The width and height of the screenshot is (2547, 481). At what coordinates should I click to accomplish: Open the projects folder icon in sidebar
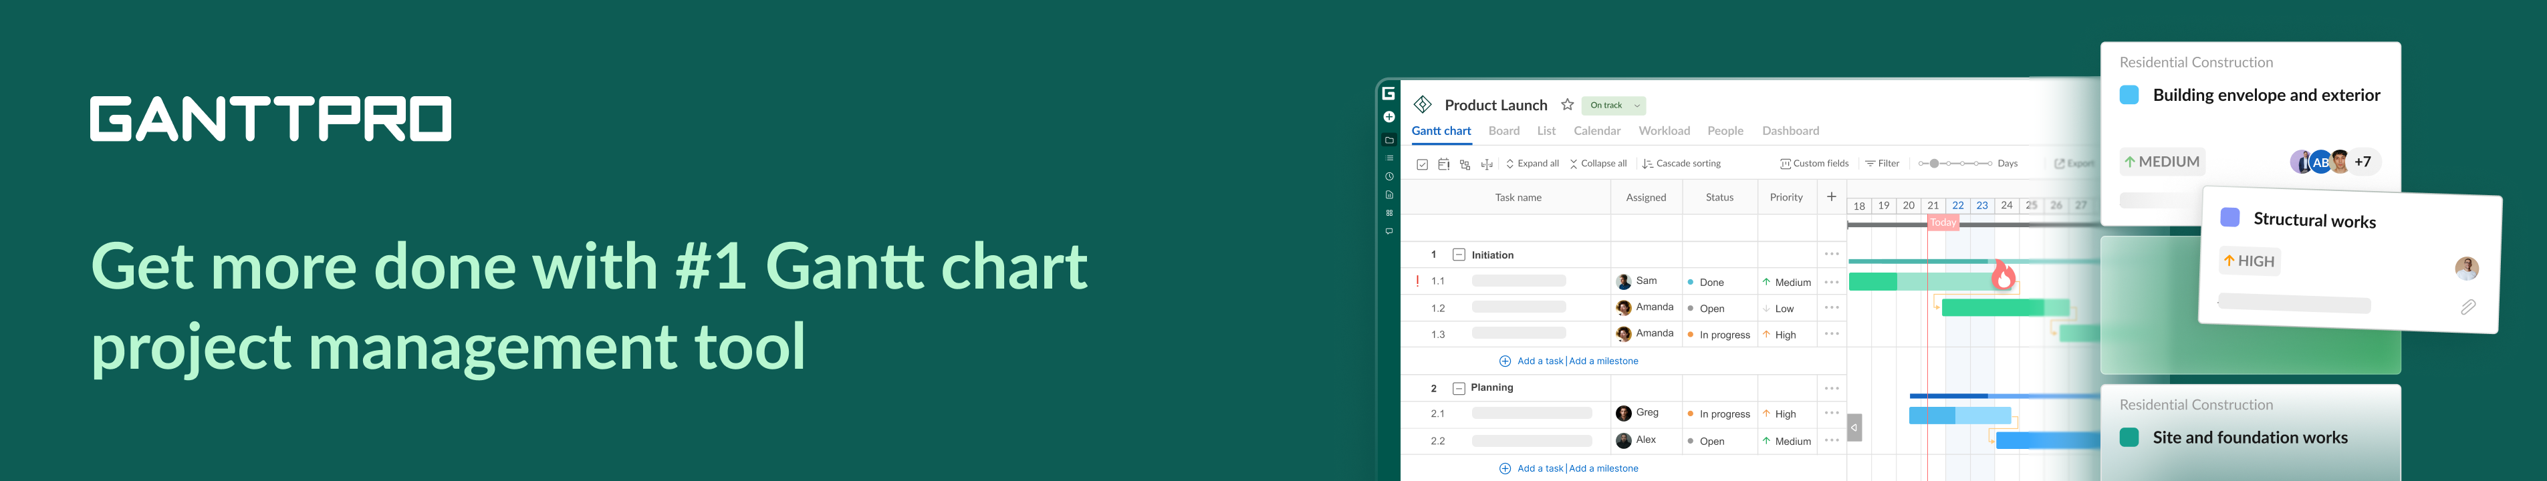[1388, 140]
